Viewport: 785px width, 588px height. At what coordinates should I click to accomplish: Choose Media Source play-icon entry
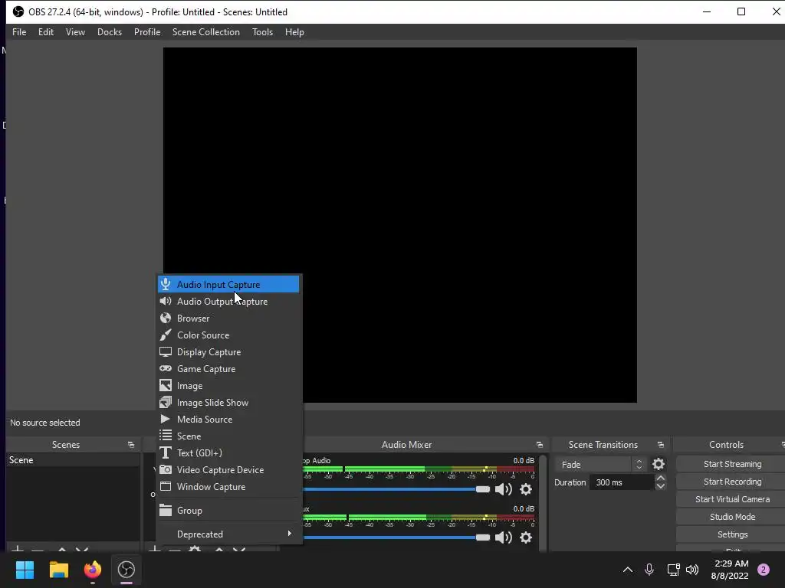click(x=228, y=420)
